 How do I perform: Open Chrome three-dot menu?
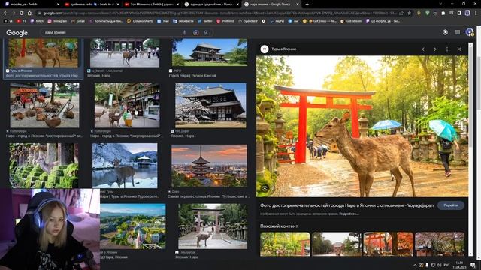click(x=476, y=13)
